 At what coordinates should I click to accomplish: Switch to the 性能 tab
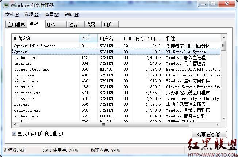click(x=73, y=25)
